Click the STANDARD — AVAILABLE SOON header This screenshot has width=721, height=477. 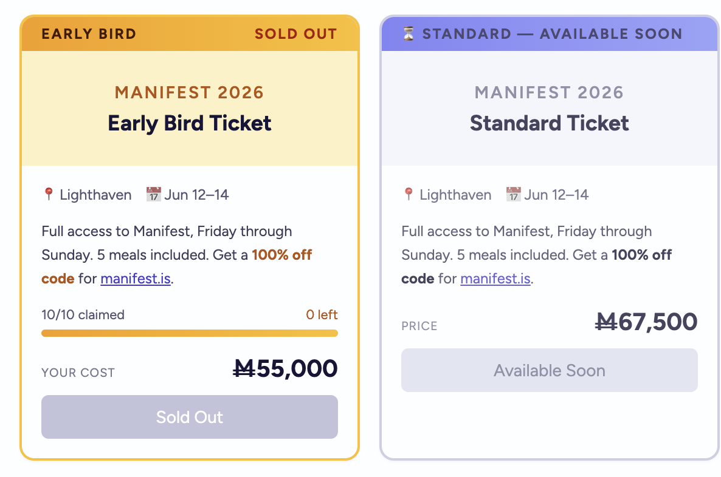click(x=552, y=34)
